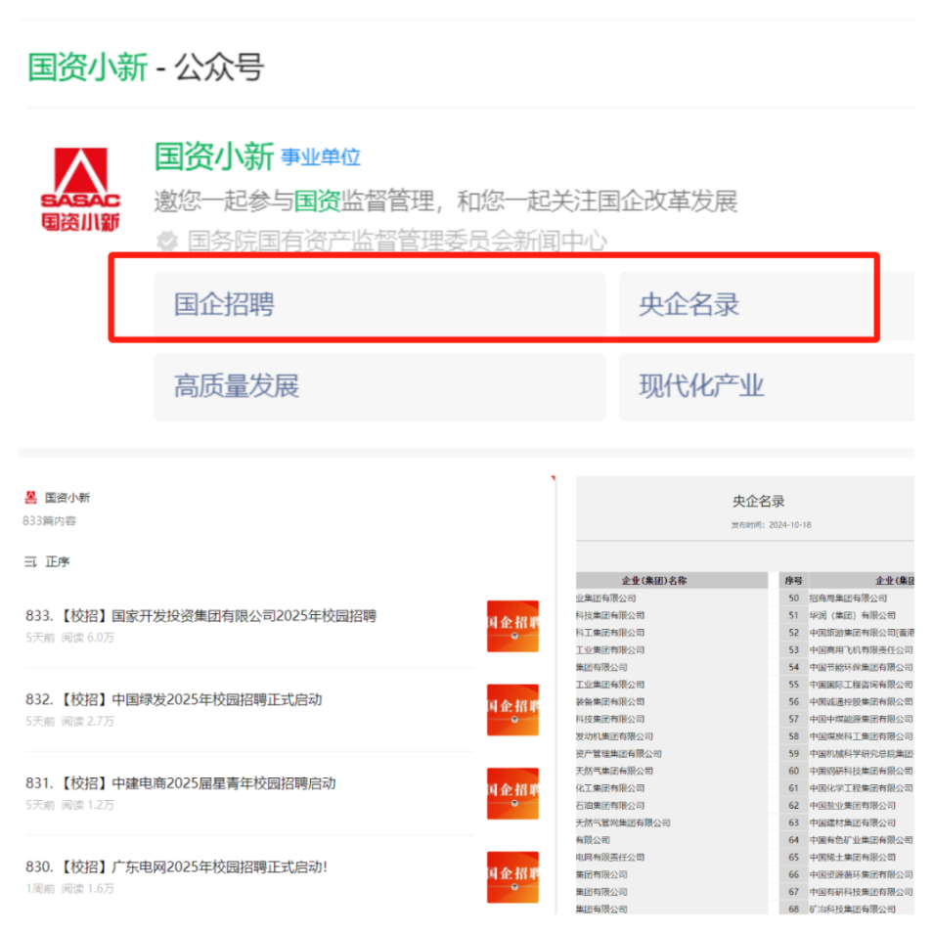Click the SASAC 国资小新 account logo

pyautogui.click(x=80, y=189)
